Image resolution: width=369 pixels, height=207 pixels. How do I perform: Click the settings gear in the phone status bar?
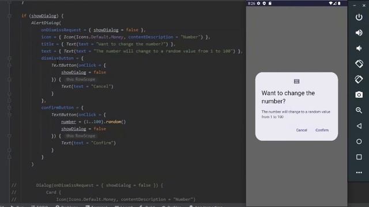click(x=258, y=3)
